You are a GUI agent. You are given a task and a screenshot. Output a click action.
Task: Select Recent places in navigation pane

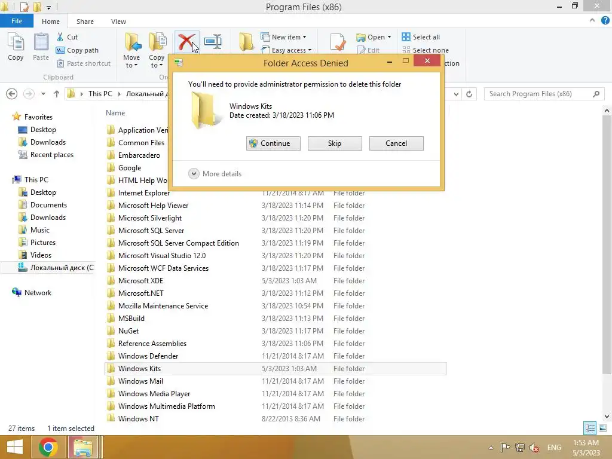52,155
